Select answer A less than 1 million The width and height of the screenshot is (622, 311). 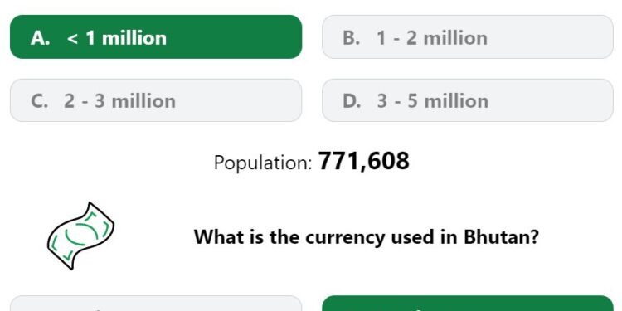coord(156,36)
